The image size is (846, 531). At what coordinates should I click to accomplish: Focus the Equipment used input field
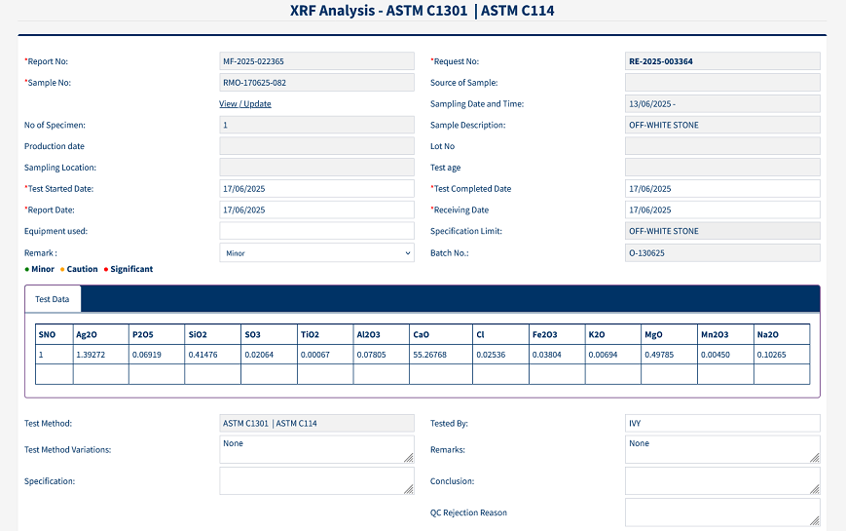316,231
